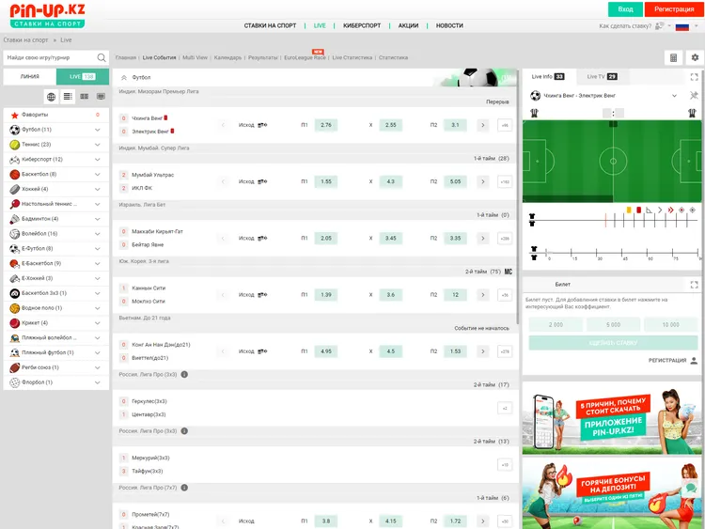Switch to the ЛИНИЯ toggle
This screenshot has width=705, height=529.
click(29, 76)
